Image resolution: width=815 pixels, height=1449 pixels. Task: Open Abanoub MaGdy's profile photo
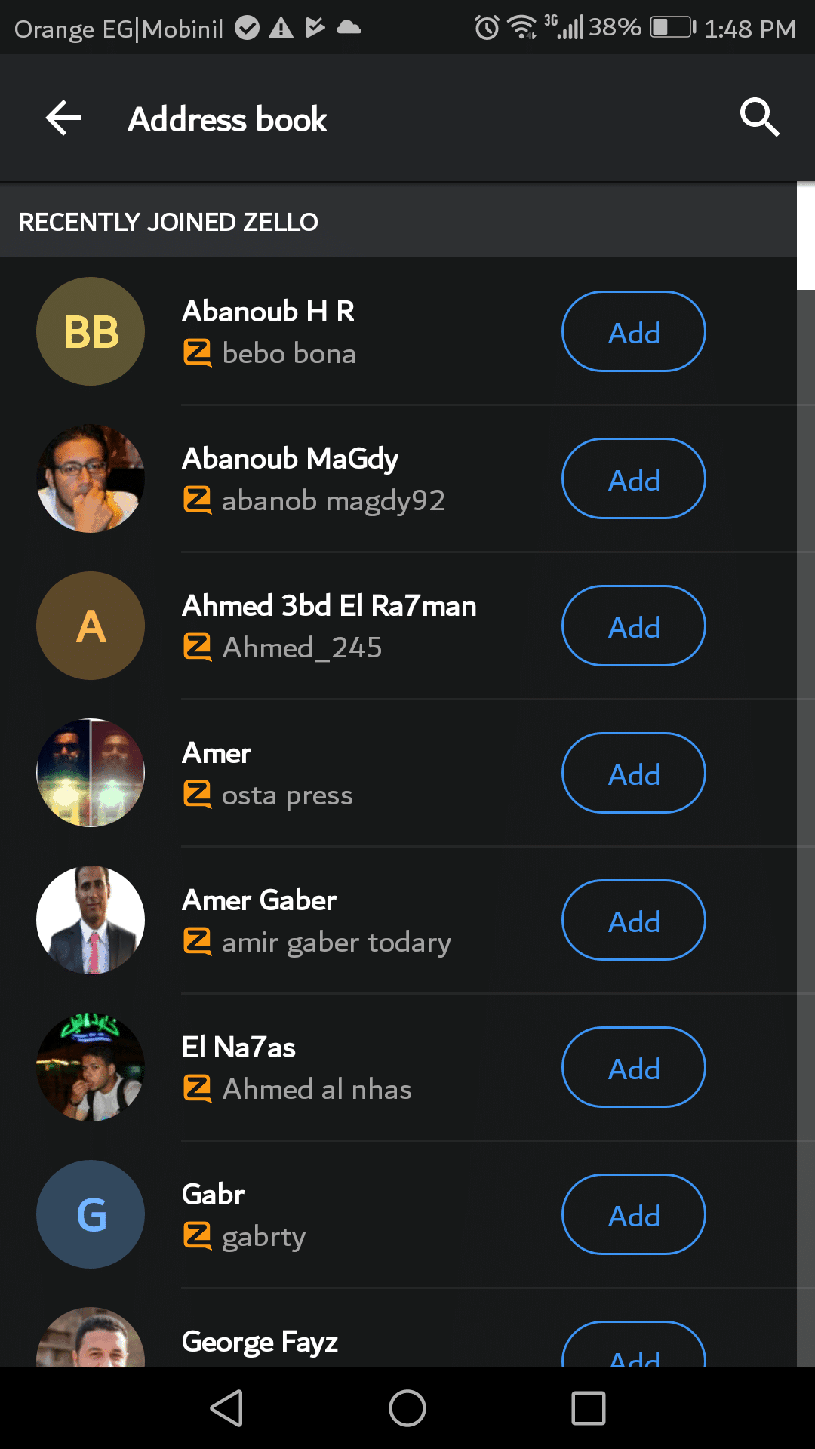click(x=91, y=478)
